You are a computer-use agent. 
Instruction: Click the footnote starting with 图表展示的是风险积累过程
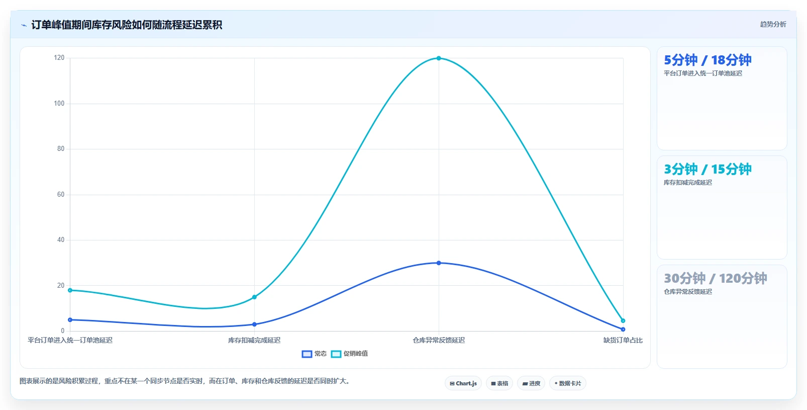tap(186, 381)
